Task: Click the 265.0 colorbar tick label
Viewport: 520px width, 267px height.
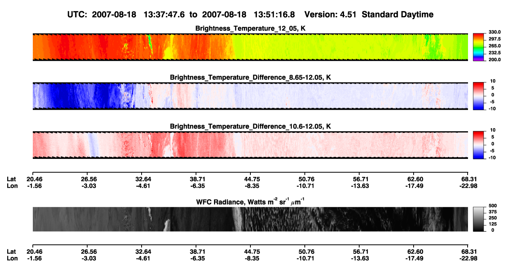Action: click(494, 46)
